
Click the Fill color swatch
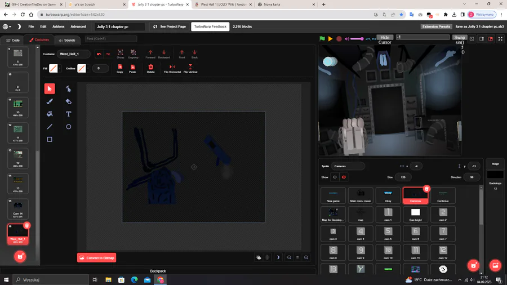(54, 69)
